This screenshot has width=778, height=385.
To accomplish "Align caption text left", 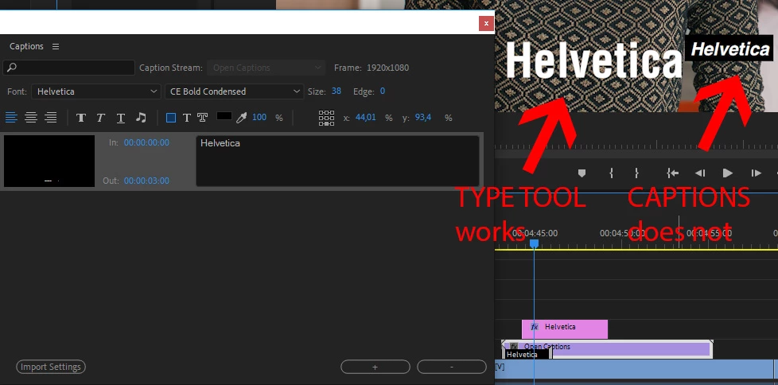I will (11, 118).
